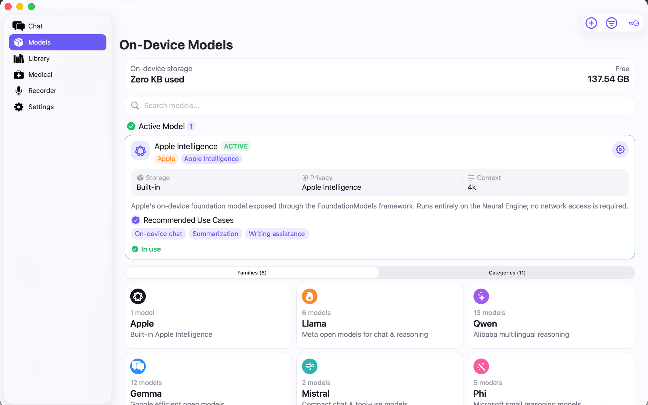This screenshot has width=648, height=405.
Task: Click the Gemma blue chat bubbles icon
Action: click(138, 366)
